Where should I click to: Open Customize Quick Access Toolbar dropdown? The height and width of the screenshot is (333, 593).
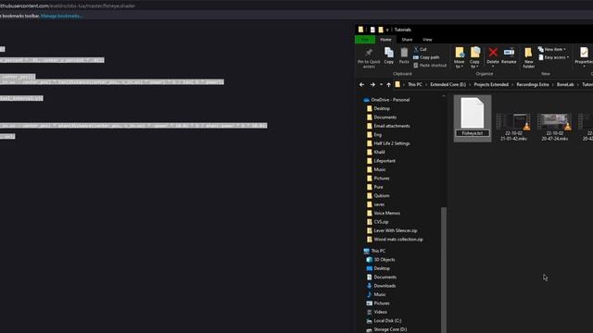point(387,30)
